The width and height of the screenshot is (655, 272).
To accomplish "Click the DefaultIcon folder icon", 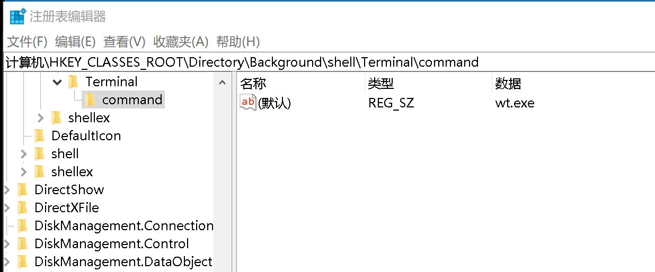I will click(x=39, y=136).
